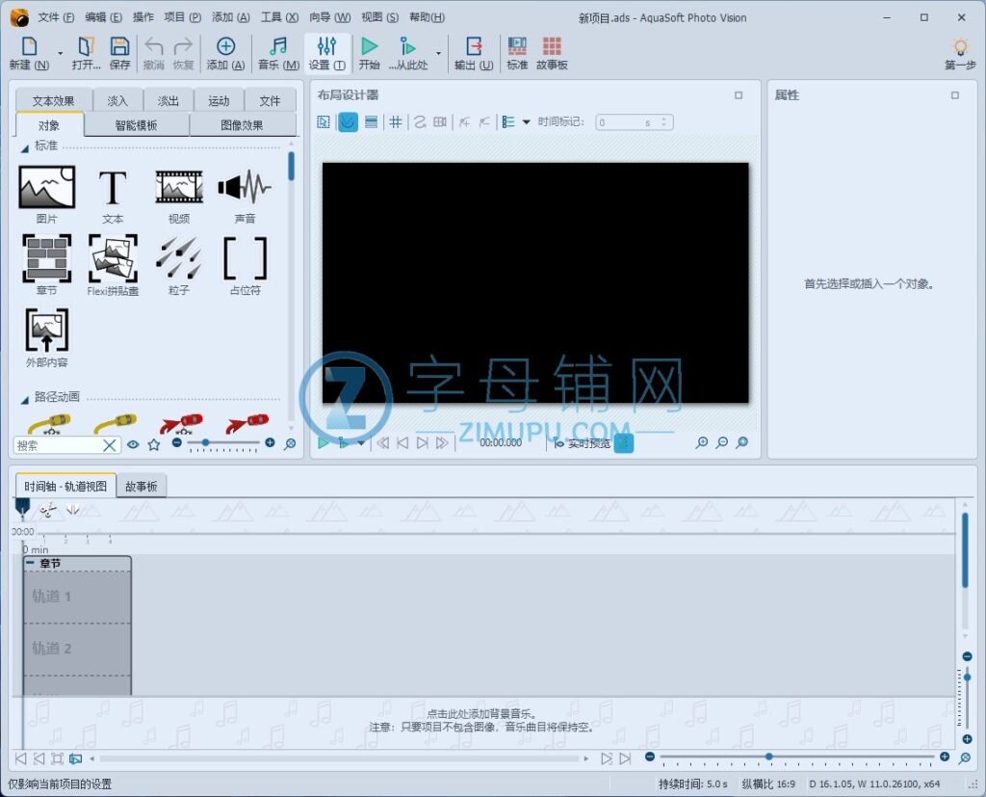Select the 声音 sound object

[245, 195]
